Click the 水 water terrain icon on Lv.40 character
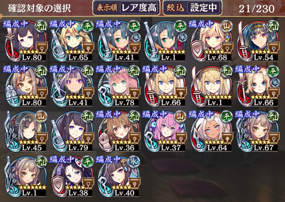This screenshot has height=202, width=285. coord(134,161)
